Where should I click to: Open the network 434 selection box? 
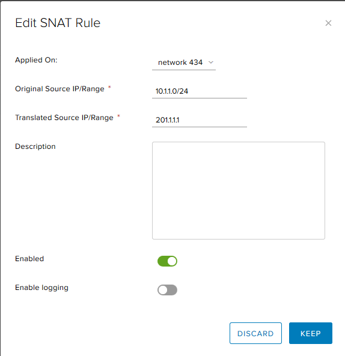click(184, 62)
